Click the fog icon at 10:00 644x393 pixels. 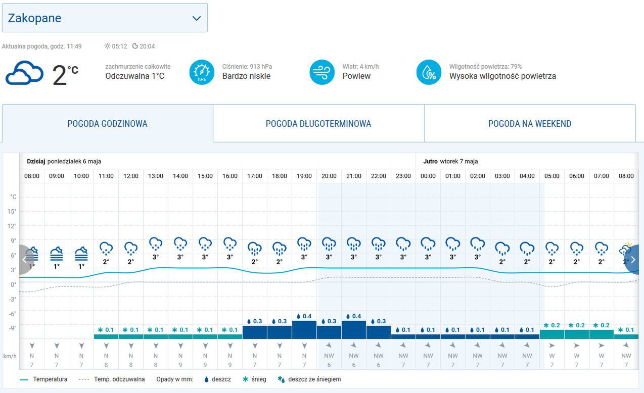(81, 254)
